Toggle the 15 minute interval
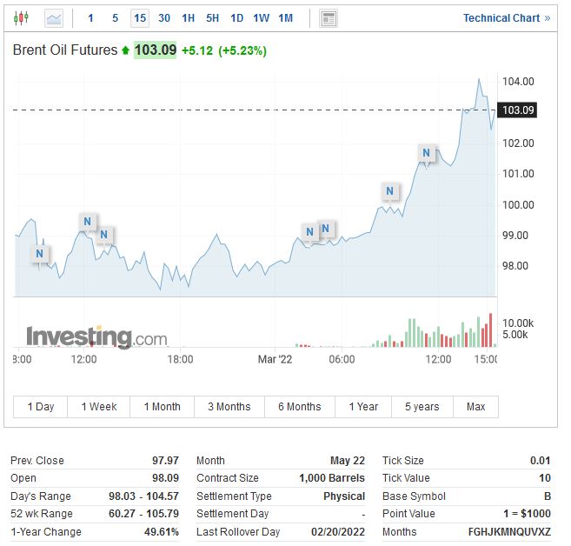571x546 pixels. point(140,17)
